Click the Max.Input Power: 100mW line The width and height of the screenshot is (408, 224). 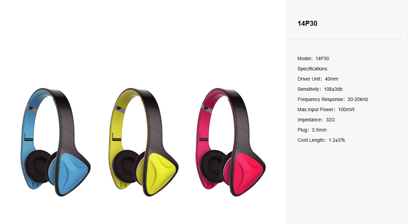pos(326,109)
